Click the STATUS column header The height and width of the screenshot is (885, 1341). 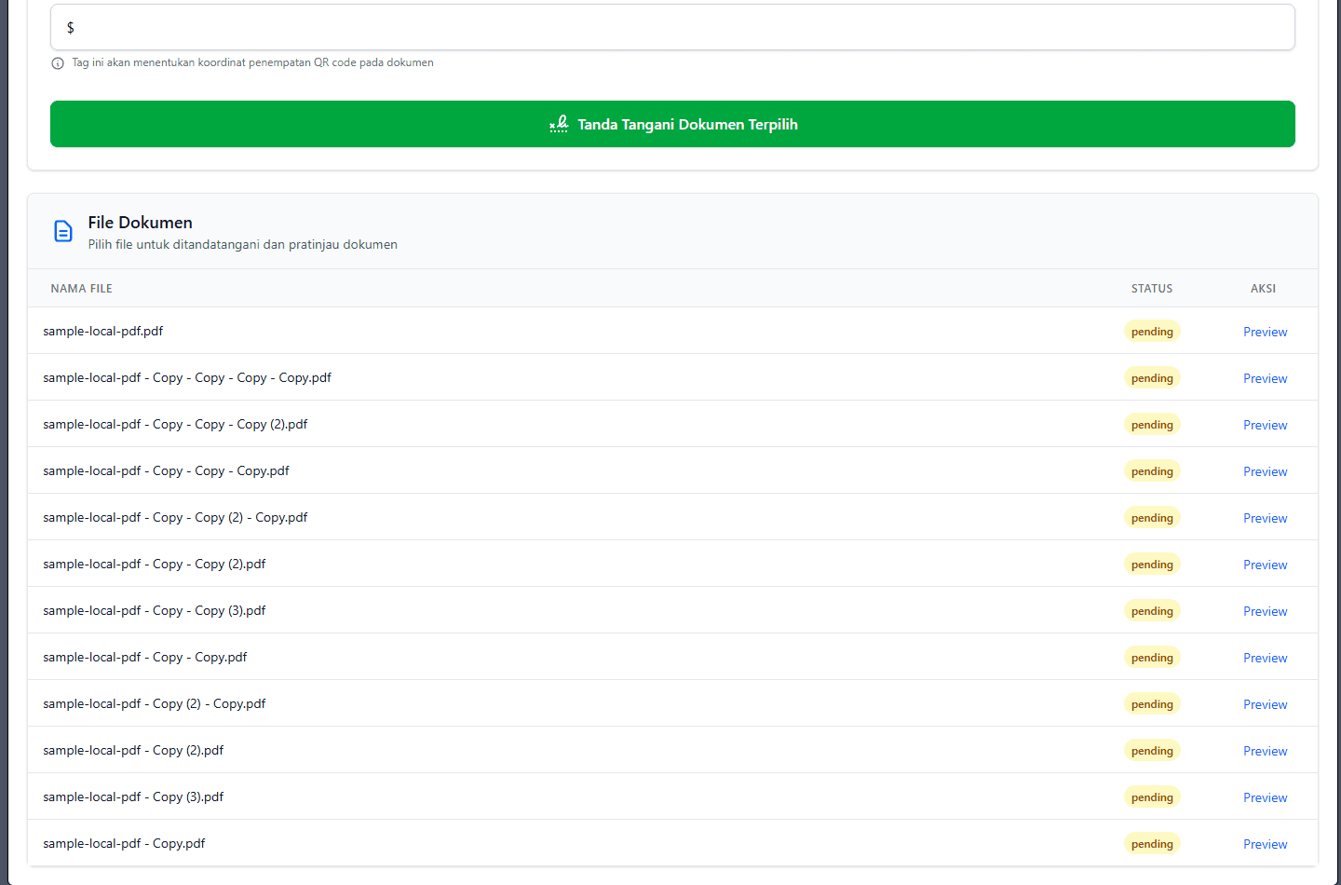pos(1152,289)
